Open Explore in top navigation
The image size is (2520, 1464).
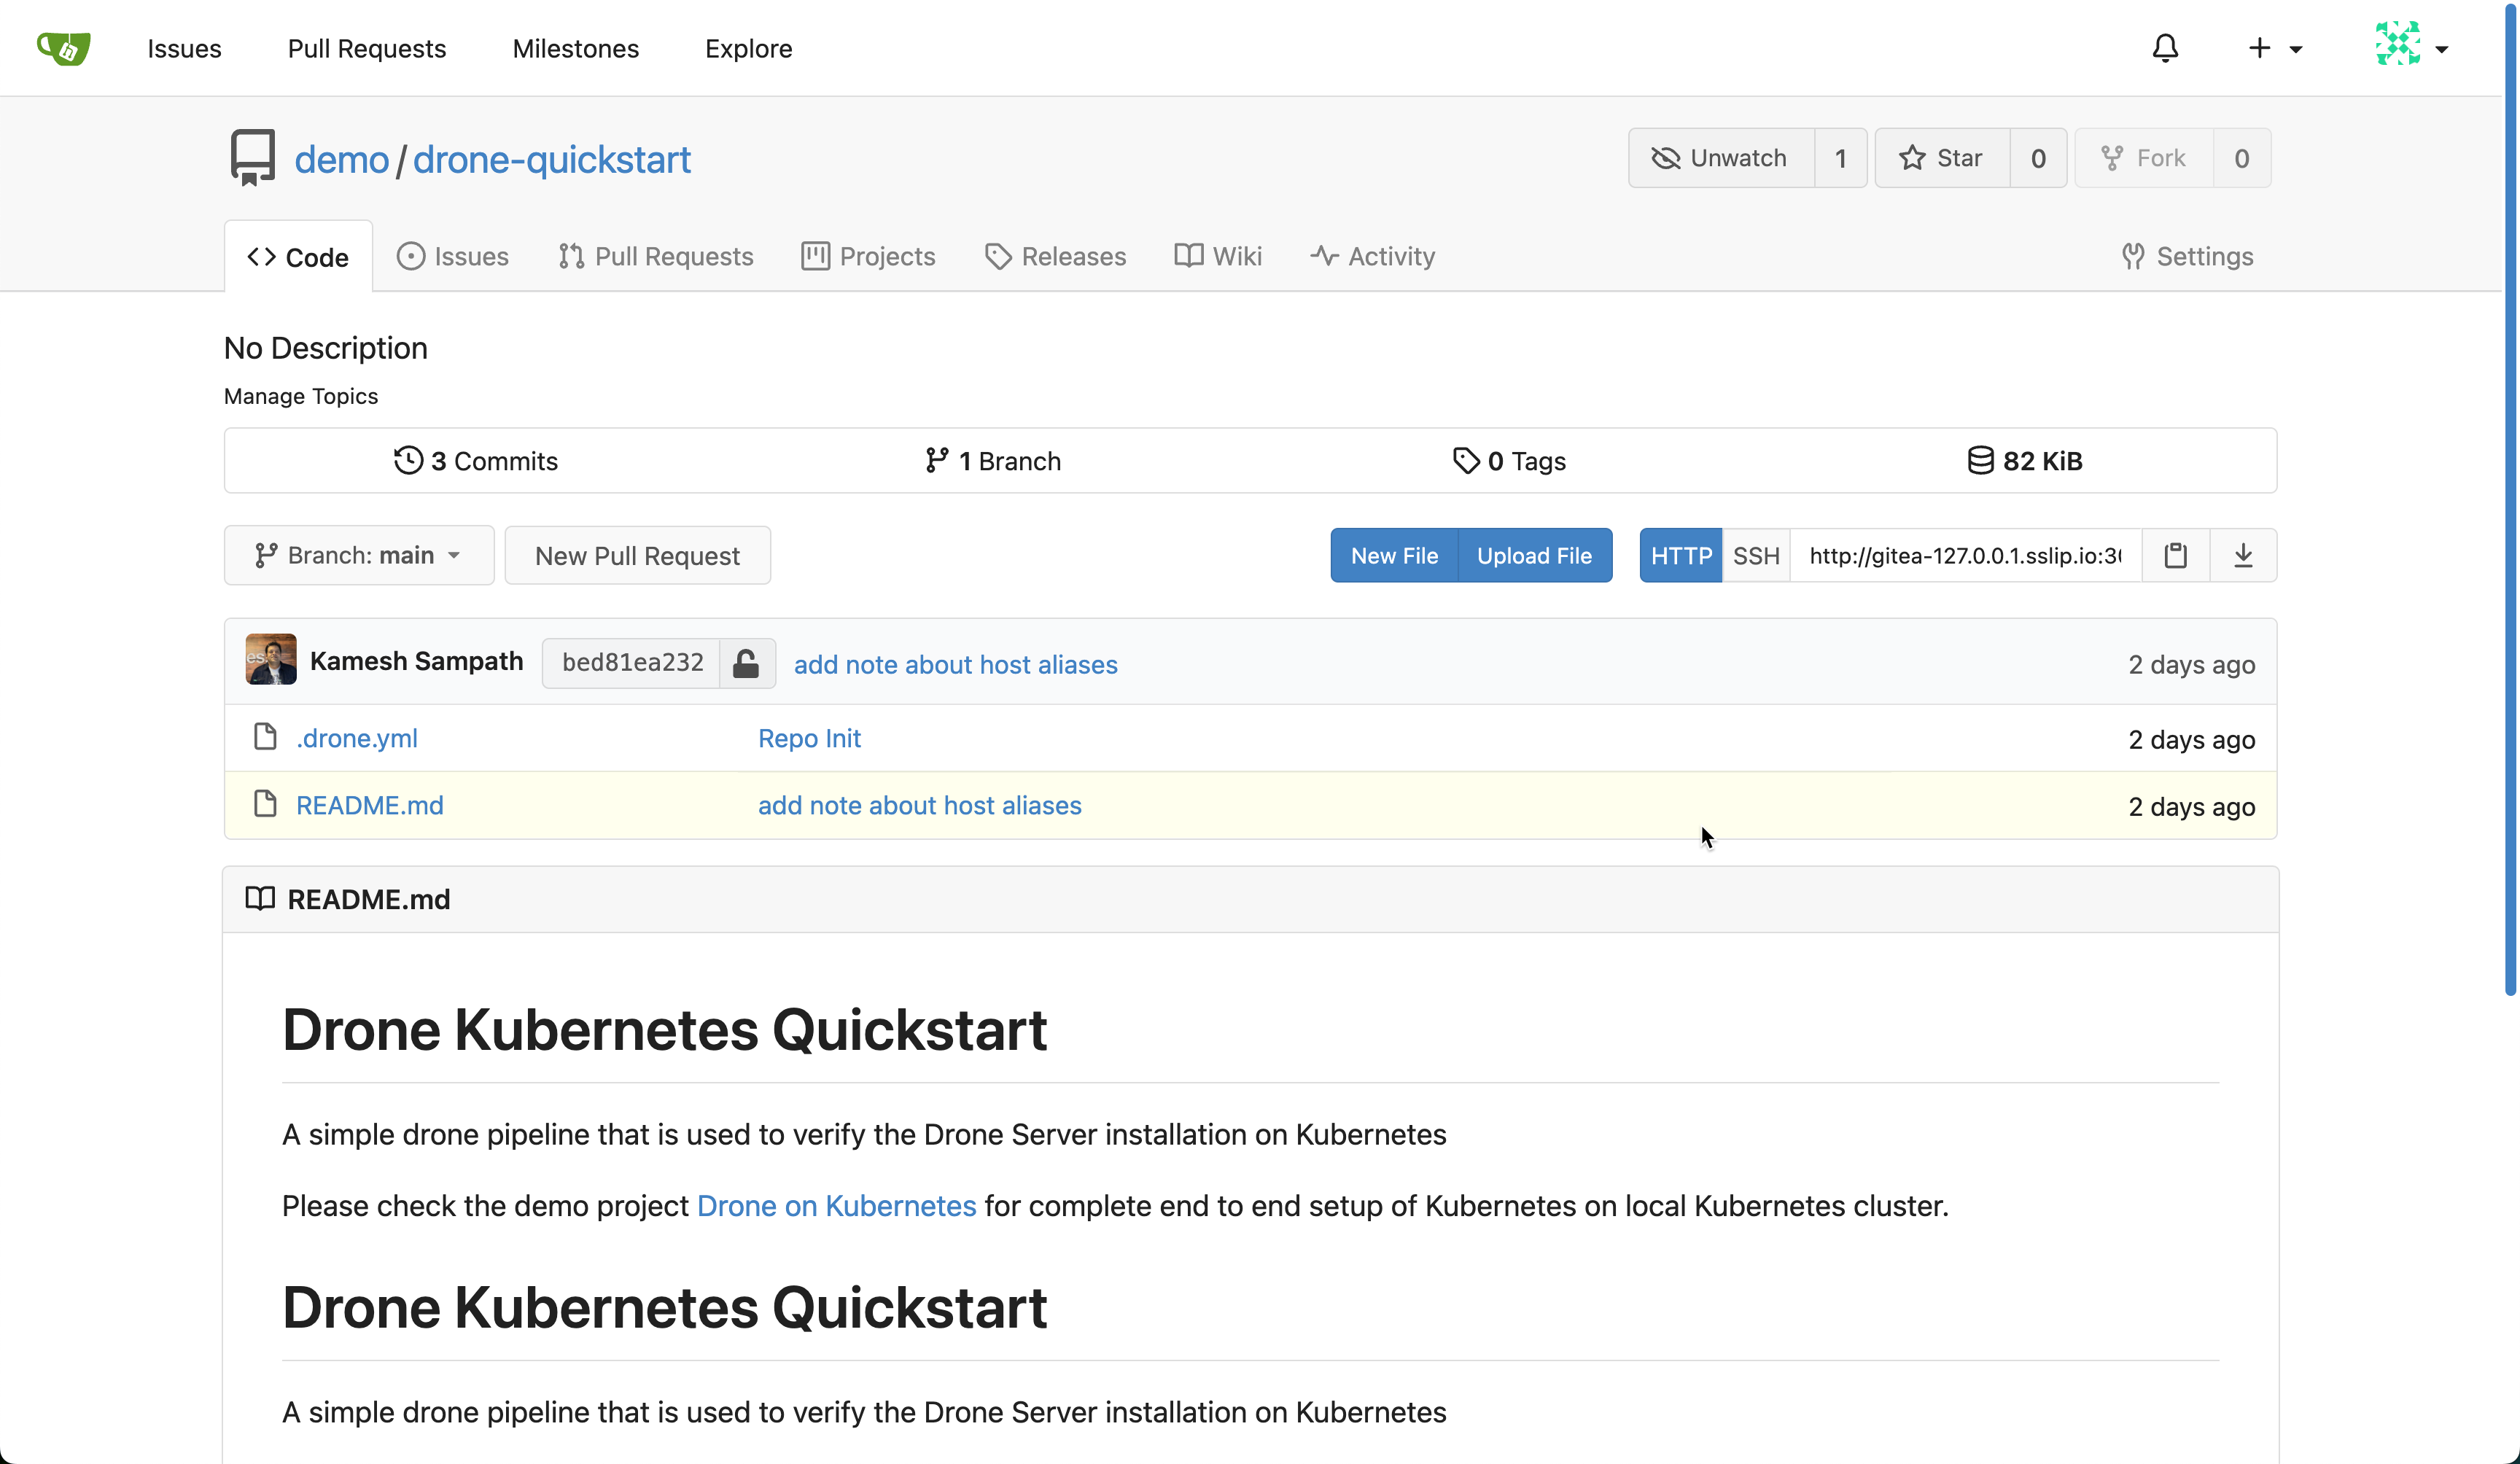click(x=748, y=48)
